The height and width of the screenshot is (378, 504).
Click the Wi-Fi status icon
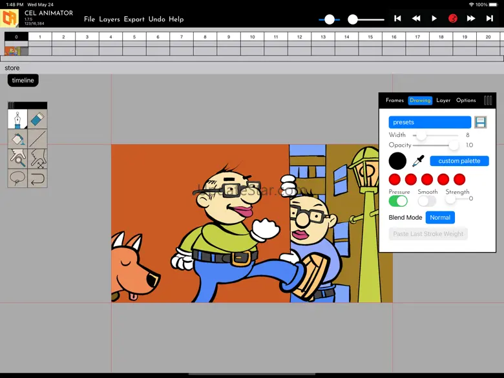[x=471, y=5]
